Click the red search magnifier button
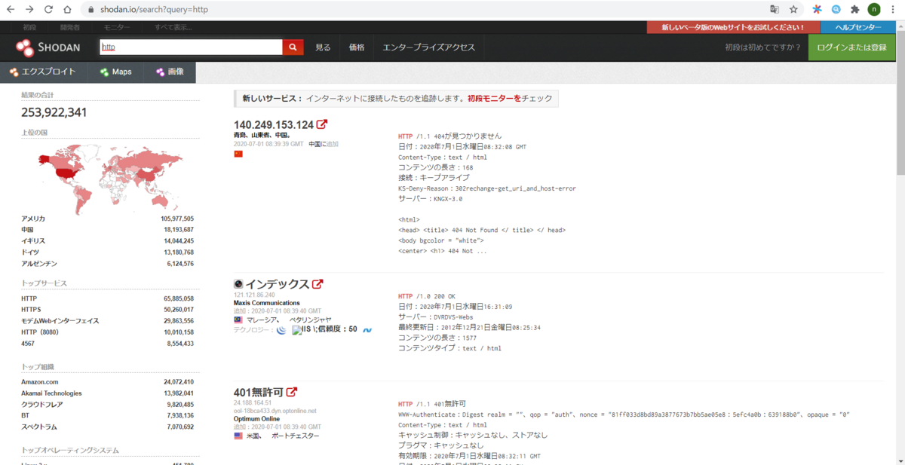 point(293,47)
